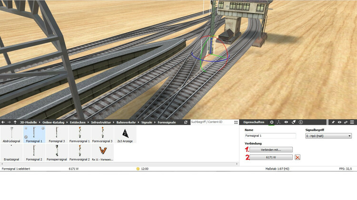Image resolution: width=357 pixels, height=200 pixels.
Task: Click the 6171 W connection button
Action: [x=271, y=157]
